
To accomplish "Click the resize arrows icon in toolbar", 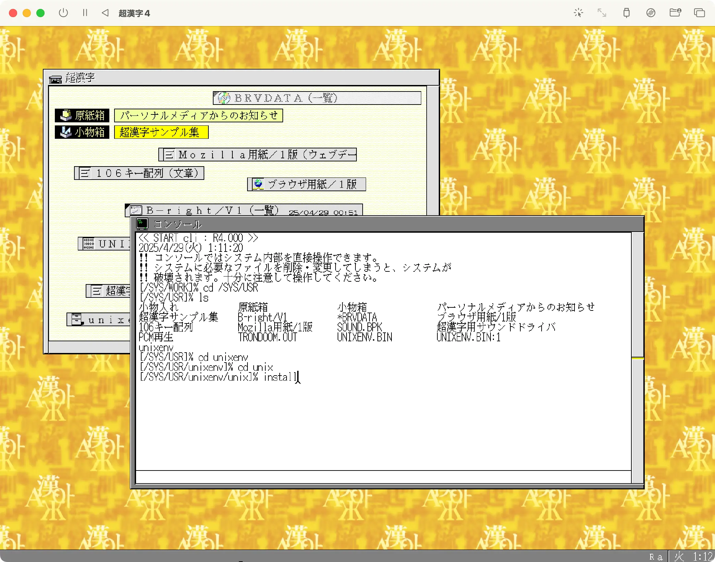I will 602,13.
